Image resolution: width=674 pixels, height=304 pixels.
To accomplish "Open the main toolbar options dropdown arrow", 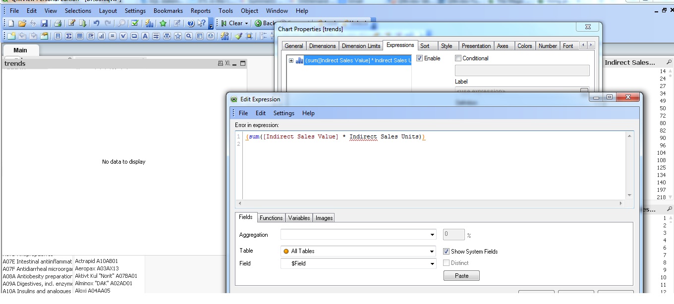I will coord(211,24).
